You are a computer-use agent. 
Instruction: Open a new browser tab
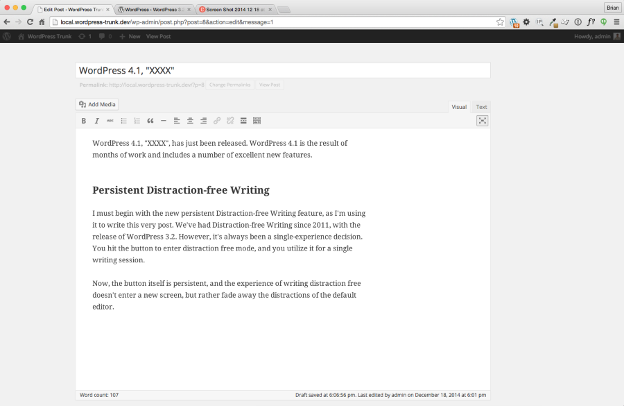[284, 10]
